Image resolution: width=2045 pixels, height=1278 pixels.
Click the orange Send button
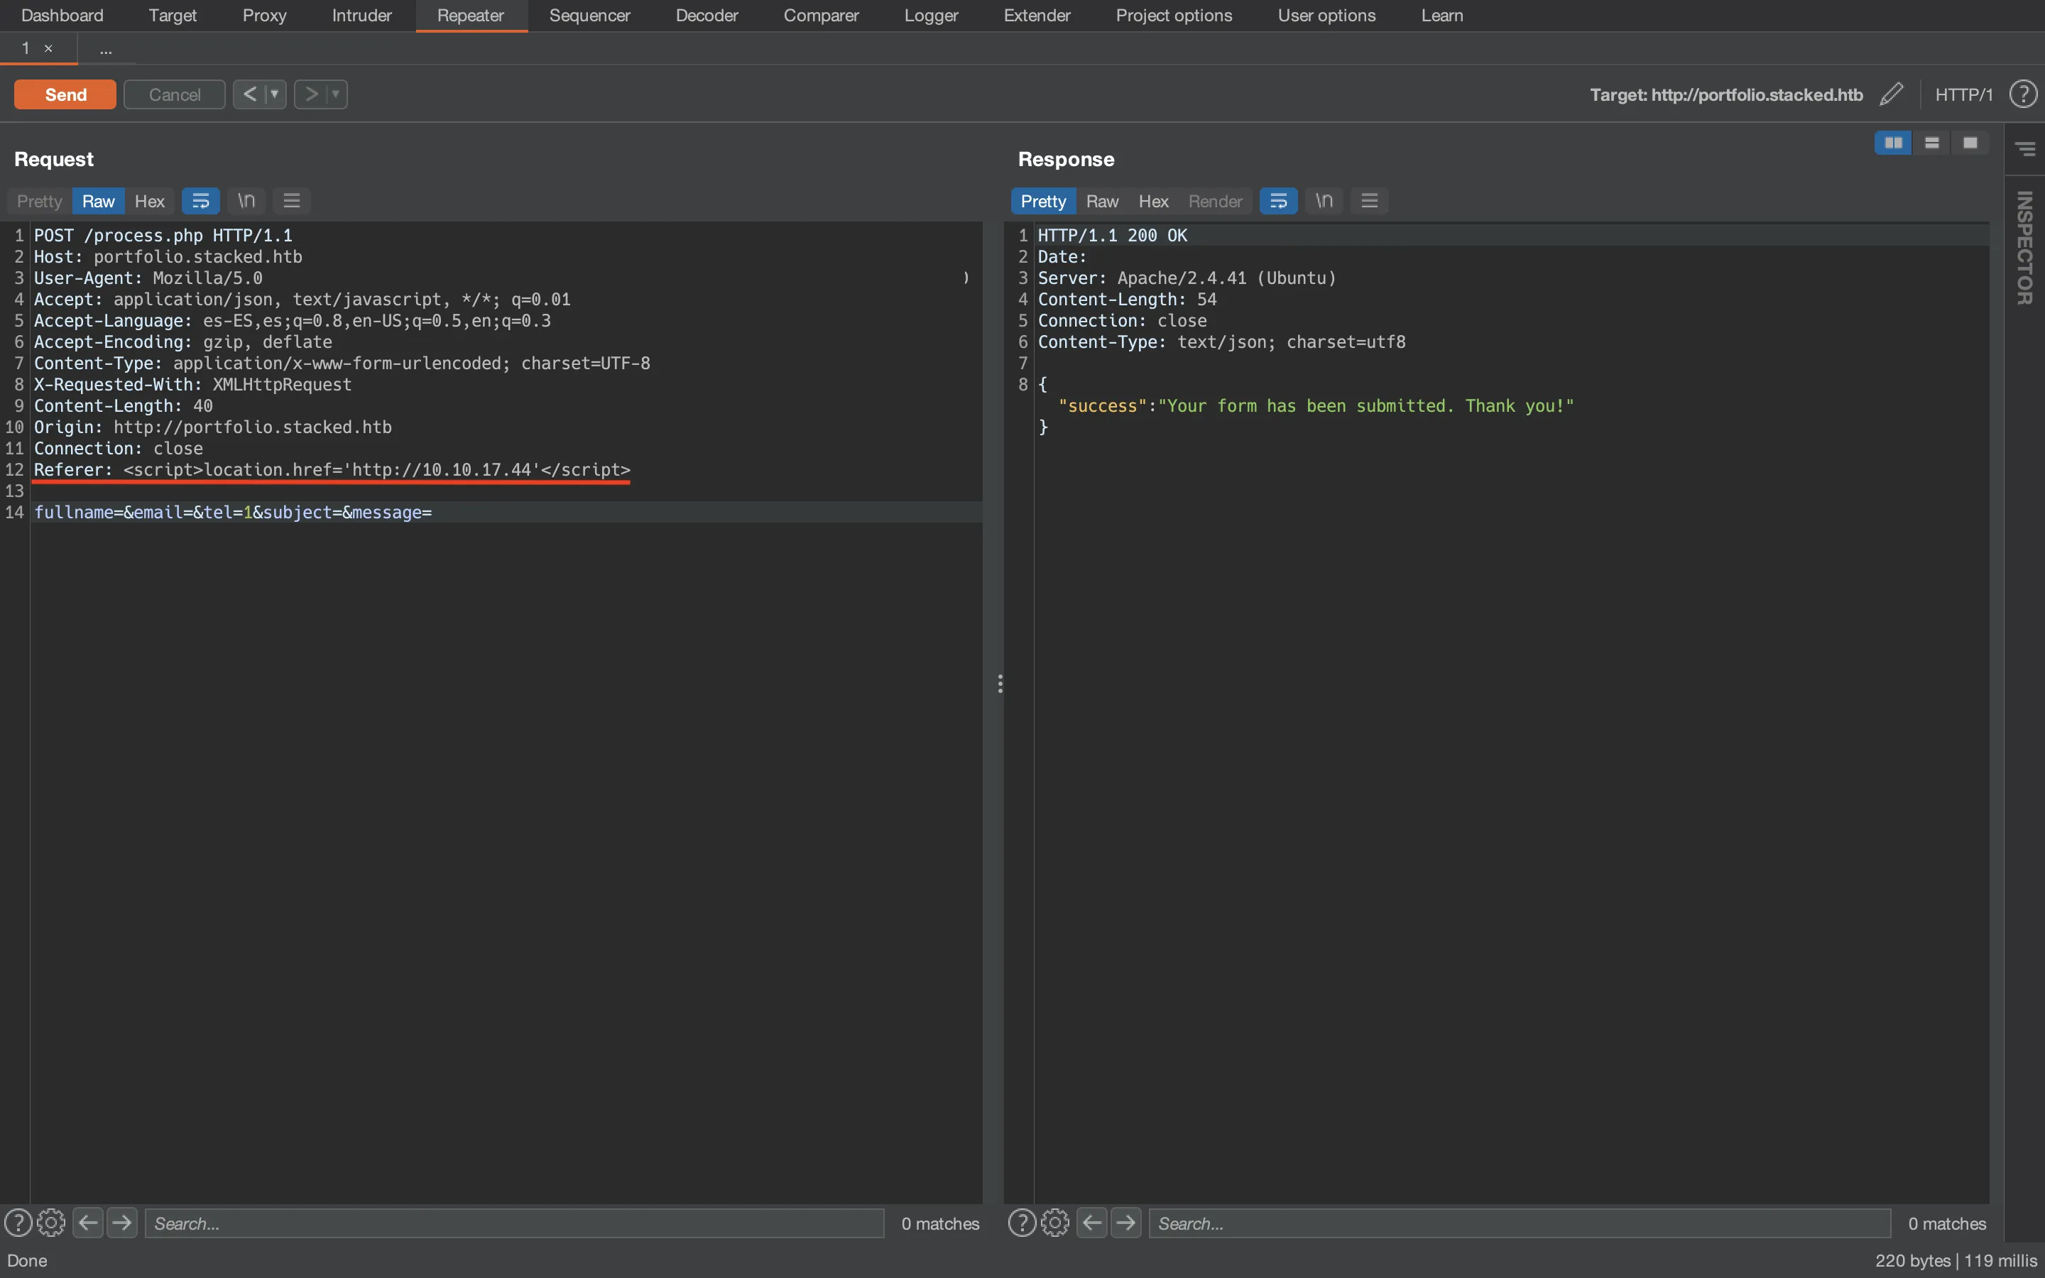point(65,94)
